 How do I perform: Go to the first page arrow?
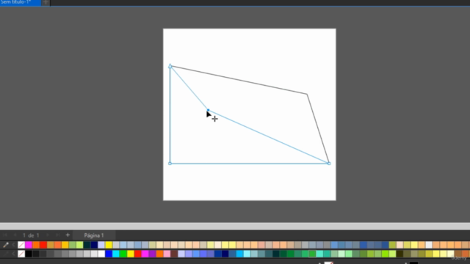tap(5, 235)
